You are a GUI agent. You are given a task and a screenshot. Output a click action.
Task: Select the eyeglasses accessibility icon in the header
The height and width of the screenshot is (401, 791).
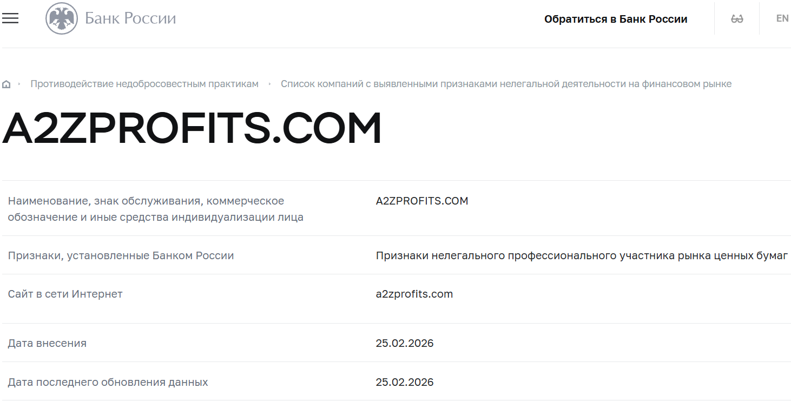click(736, 18)
